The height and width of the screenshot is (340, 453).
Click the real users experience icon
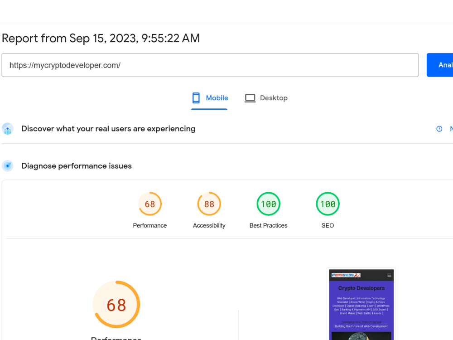(8, 129)
